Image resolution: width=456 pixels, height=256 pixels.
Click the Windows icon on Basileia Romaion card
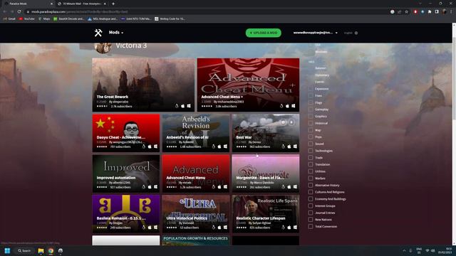155,228
